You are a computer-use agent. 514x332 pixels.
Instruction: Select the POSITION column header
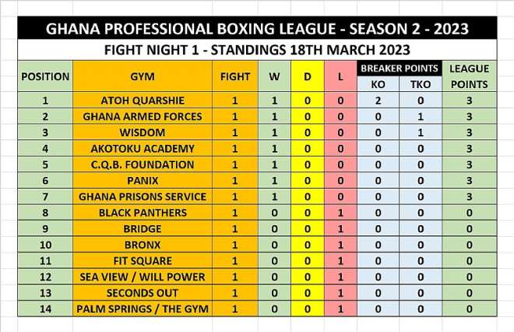(x=45, y=76)
